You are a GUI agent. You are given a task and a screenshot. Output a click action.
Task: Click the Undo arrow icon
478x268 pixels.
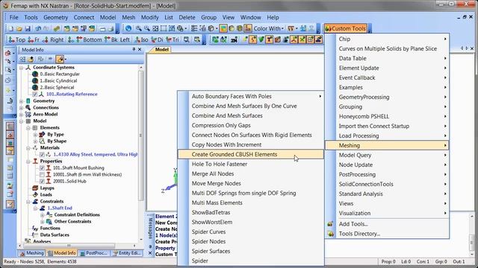point(38,28)
